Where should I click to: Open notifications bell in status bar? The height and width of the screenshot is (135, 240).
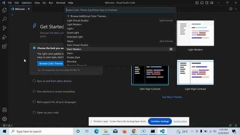[236, 125]
